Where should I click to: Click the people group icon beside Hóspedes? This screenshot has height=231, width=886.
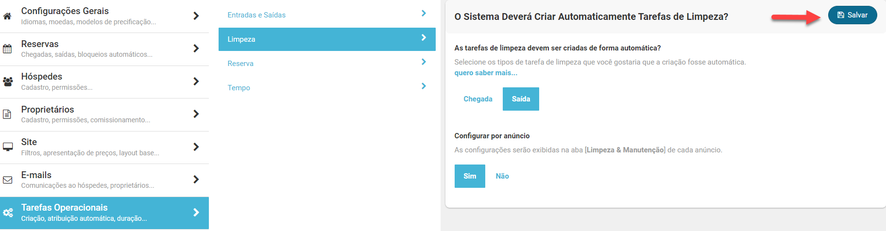tap(8, 82)
